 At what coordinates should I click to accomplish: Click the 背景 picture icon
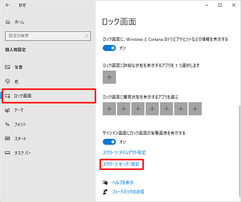7,67
